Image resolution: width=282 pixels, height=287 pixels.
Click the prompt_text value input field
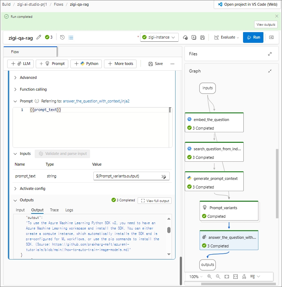[x=132, y=176]
